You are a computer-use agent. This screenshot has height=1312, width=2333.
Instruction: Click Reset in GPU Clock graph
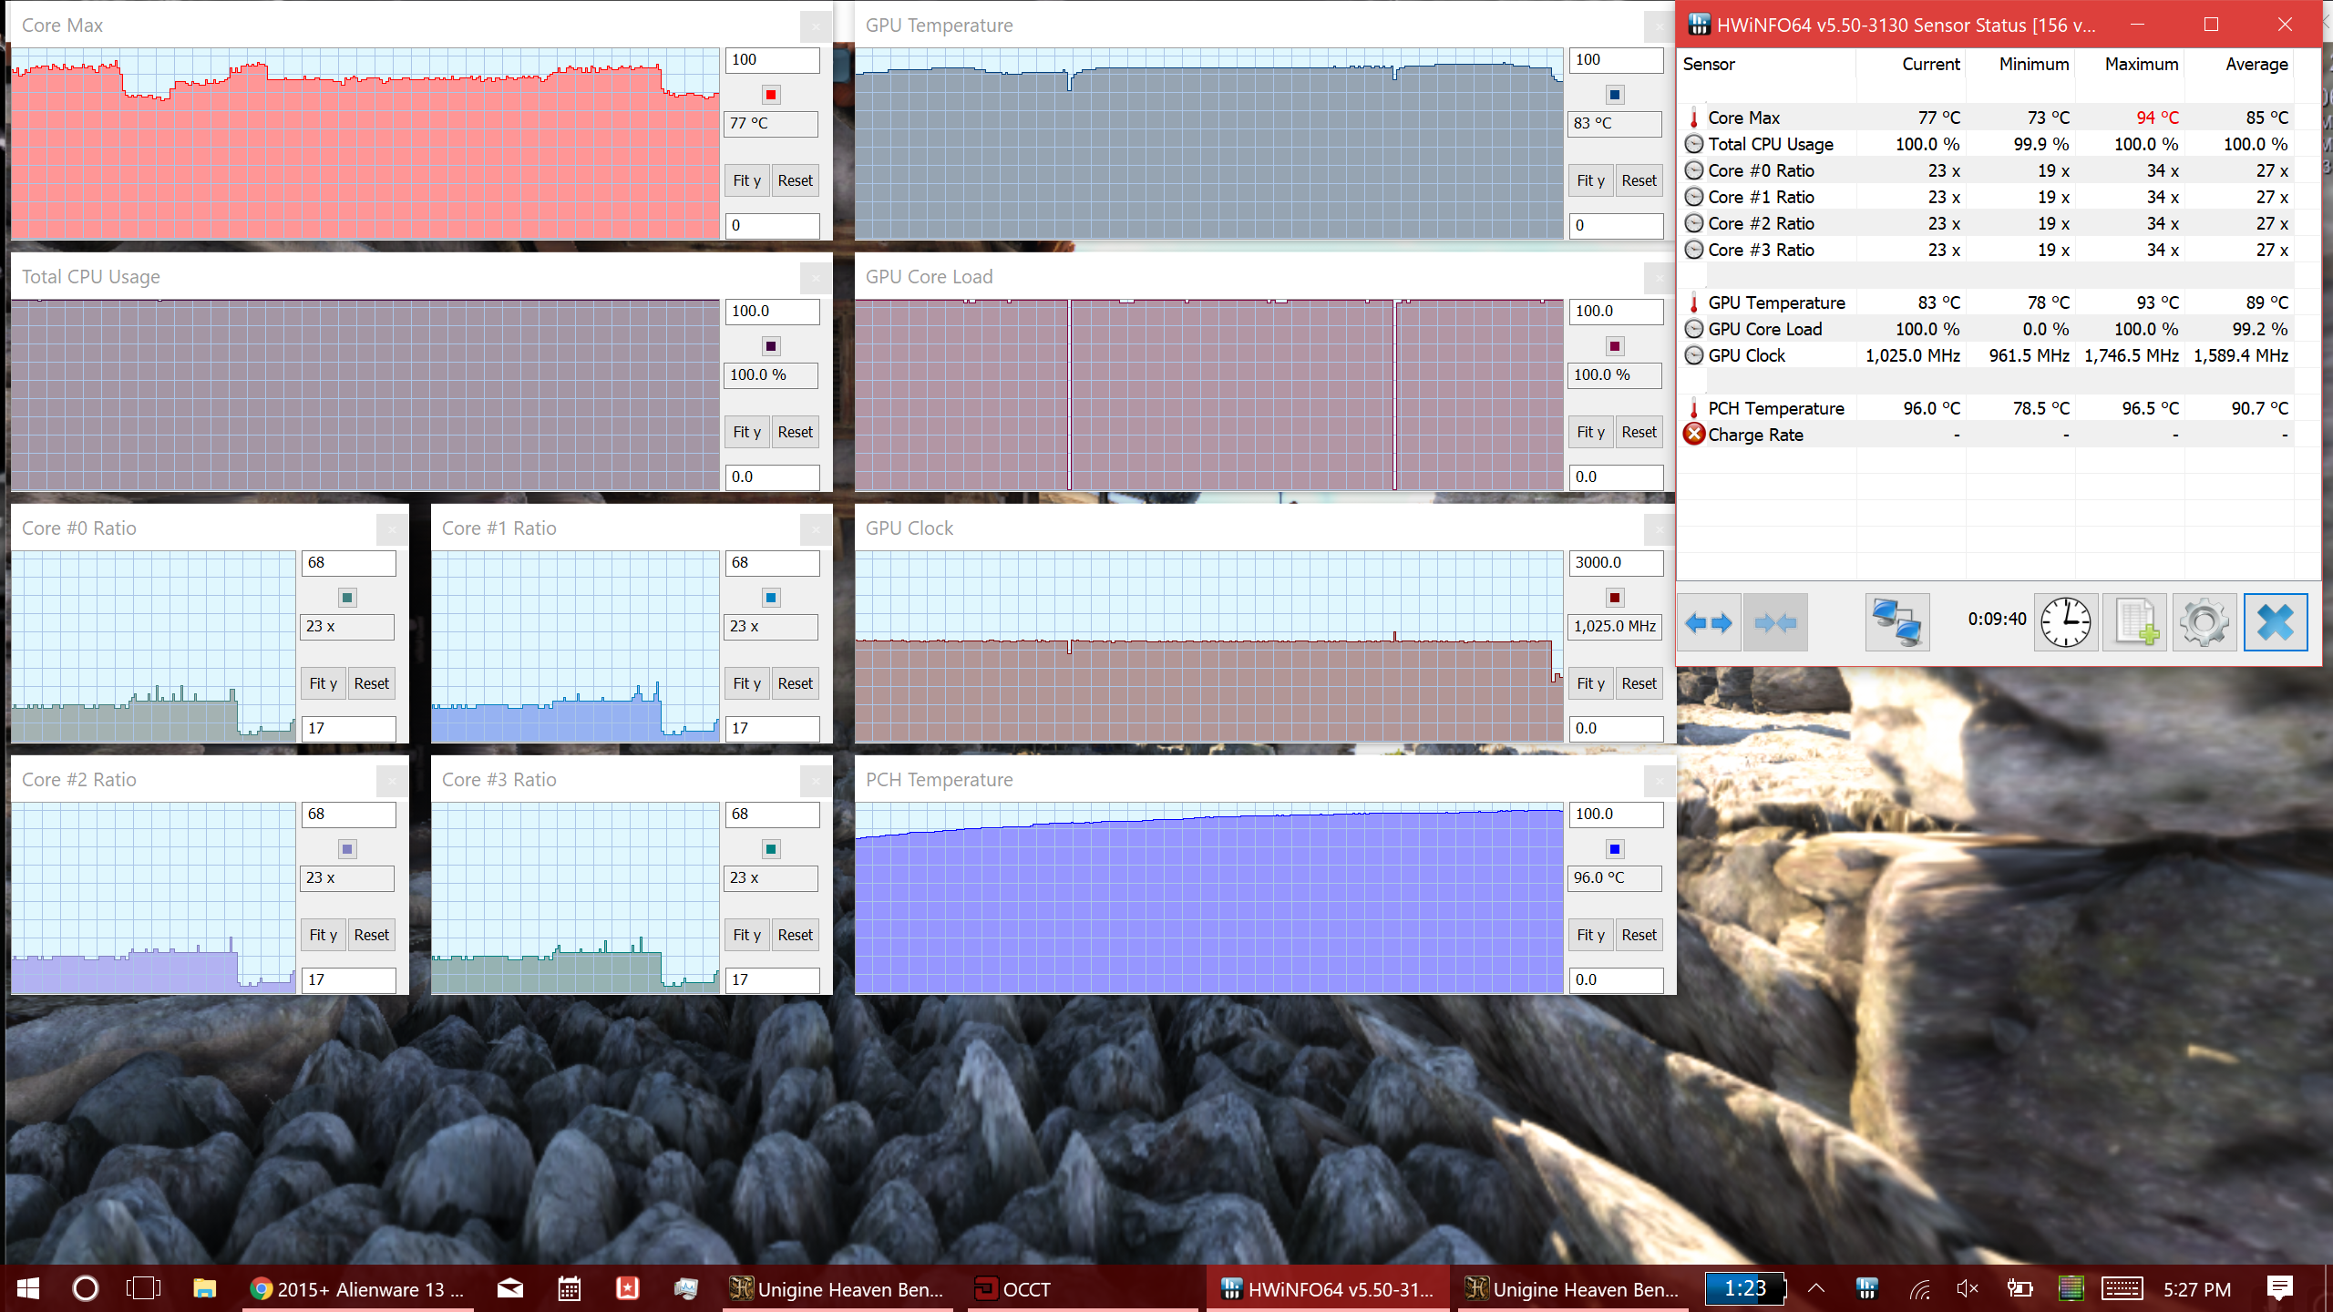pos(1639,683)
